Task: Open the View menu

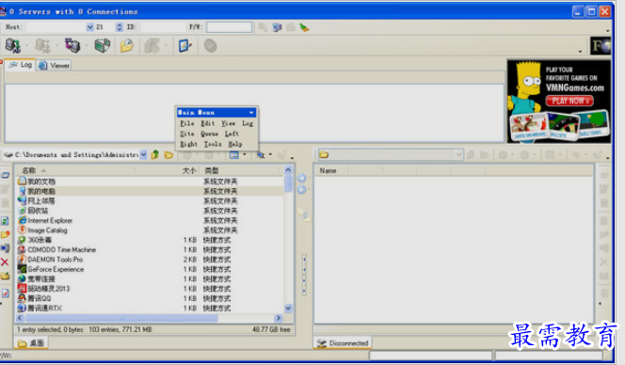Action: click(x=229, y=123)
